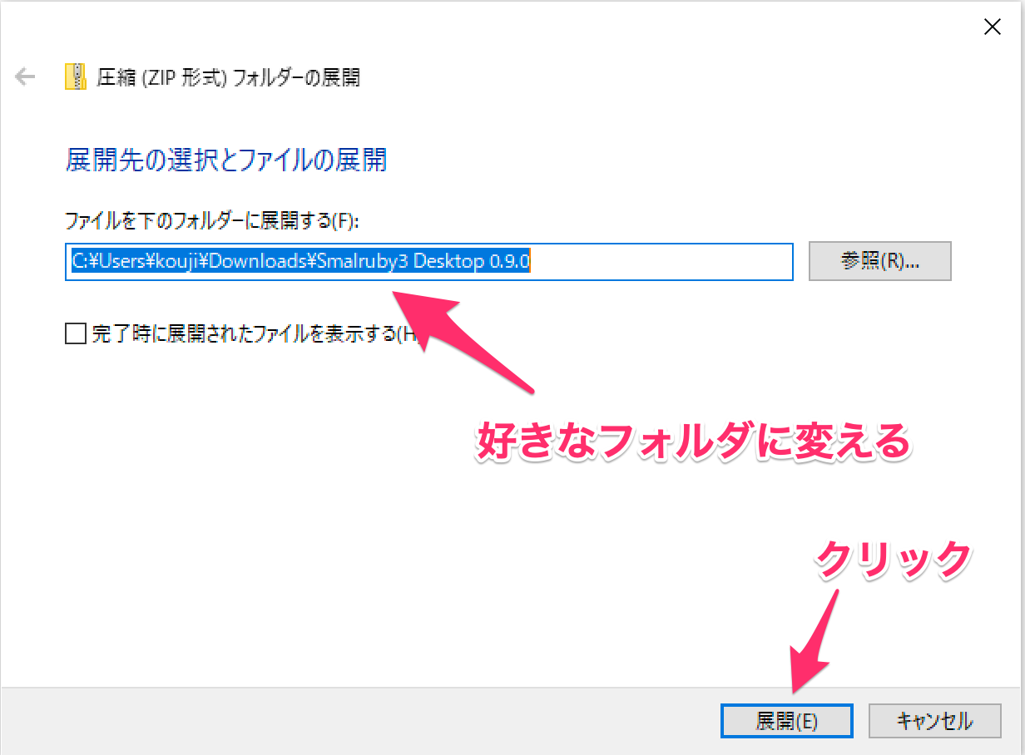
Task: Click the 展開(E) extract button
Action: [786, 721]
